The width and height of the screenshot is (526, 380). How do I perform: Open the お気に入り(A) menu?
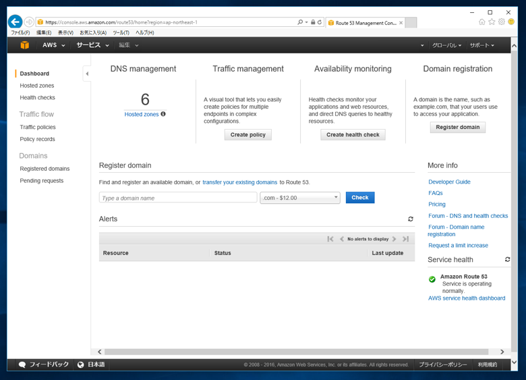(93, 32)
